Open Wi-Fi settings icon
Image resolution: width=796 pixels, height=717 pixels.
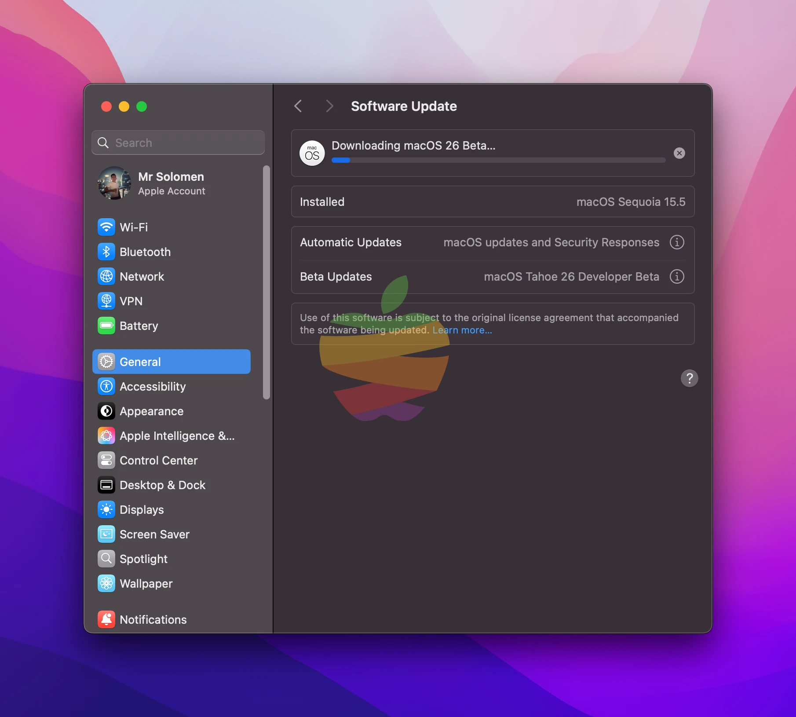click(x=106, y=227)
